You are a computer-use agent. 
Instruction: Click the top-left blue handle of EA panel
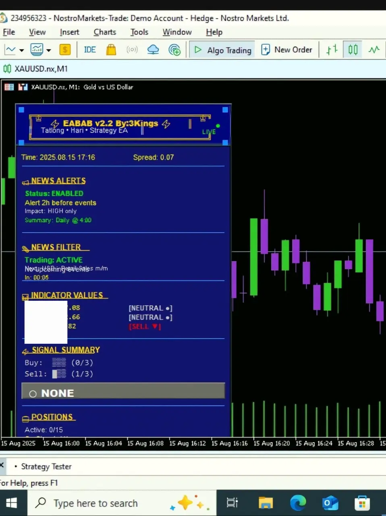point(21,110)
